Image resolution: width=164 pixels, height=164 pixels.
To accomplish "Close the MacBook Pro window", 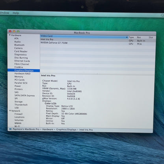I will tap(10, 31).
